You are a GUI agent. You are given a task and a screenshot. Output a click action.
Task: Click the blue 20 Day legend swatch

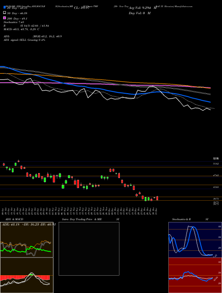pos(4,8)
